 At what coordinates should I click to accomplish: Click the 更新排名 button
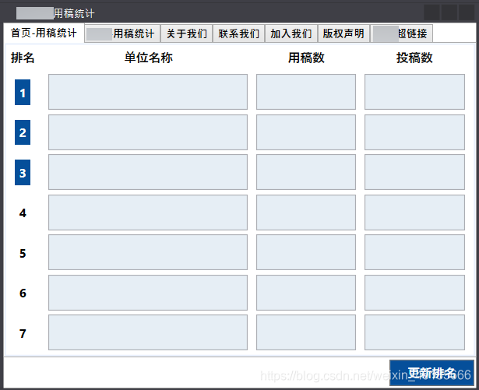tap(431, 373)
